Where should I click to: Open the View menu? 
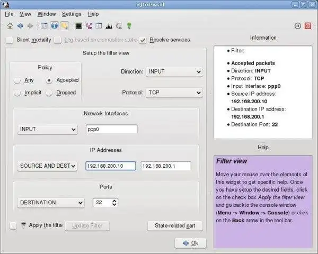click(25, 14)
